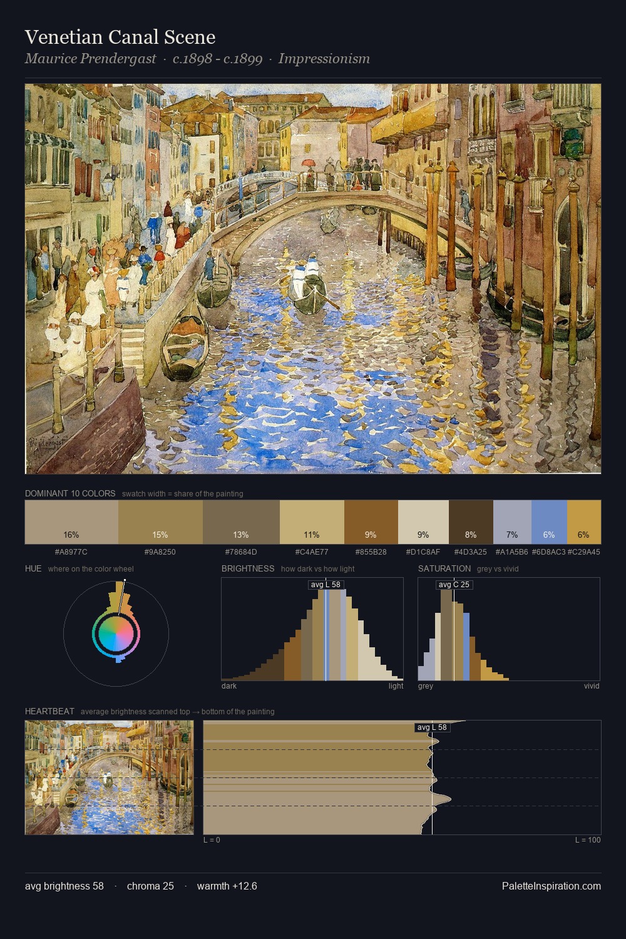The width and height of the screenshot is (626, 939).
Task: Click the #C29A45 gold swatch
Action: [x=584, y=521]
